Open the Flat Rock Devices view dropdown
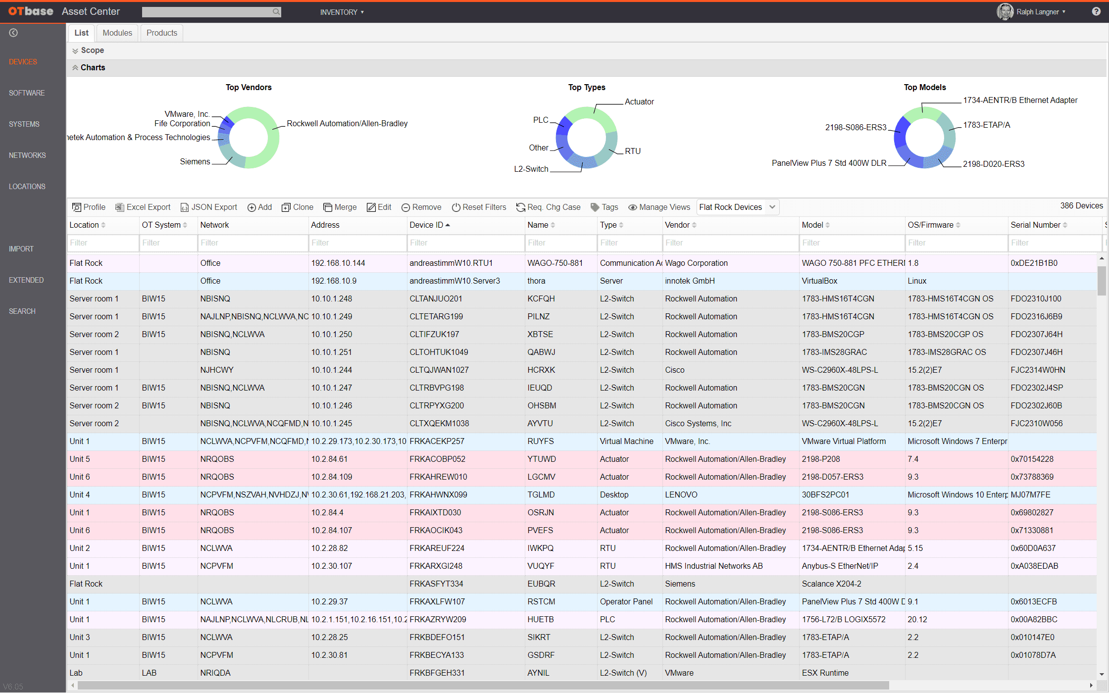The image size is (1109, 693). (x=738, y=207)
